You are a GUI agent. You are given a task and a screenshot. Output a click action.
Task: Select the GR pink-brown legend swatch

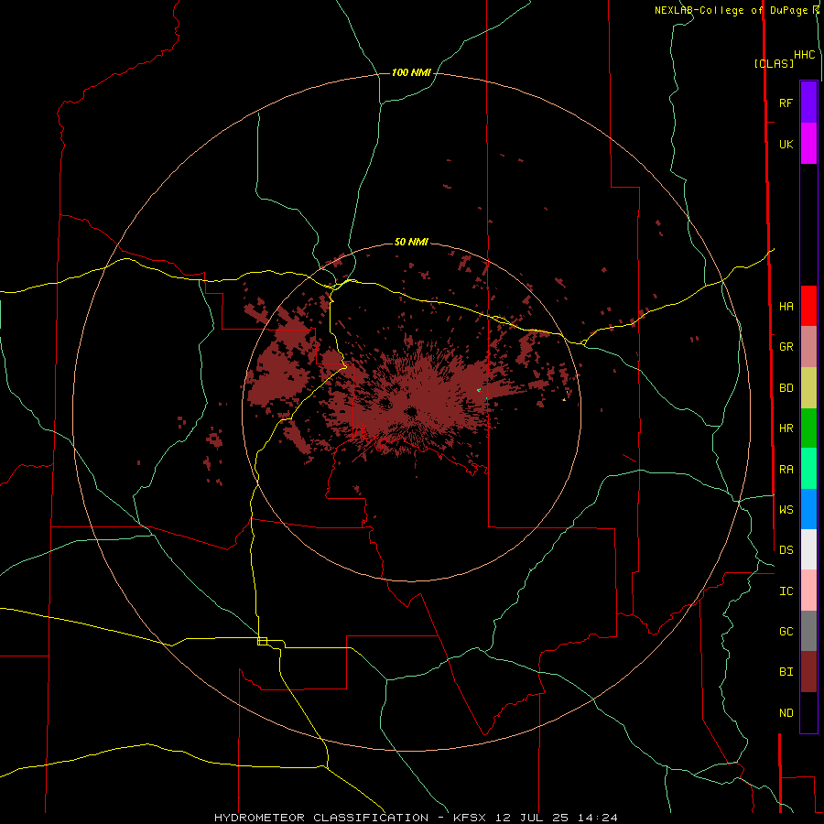pyautogui.click(x=808, y=347)
